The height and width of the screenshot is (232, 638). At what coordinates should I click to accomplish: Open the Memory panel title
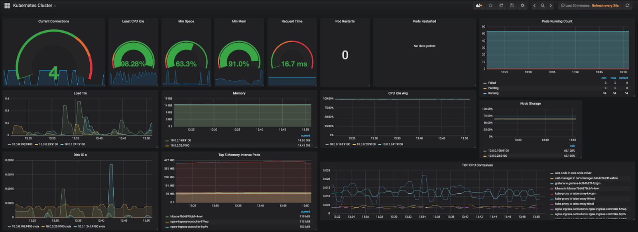(x=239, y=93)
